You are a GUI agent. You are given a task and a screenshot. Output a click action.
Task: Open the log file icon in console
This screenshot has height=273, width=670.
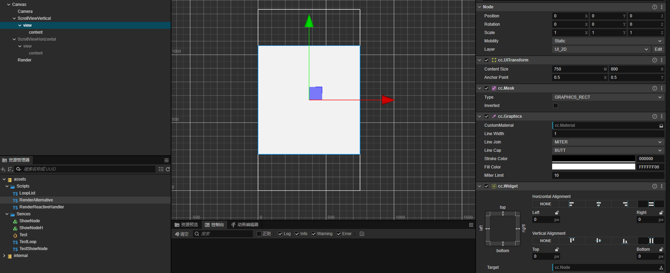tap(362, 234)
